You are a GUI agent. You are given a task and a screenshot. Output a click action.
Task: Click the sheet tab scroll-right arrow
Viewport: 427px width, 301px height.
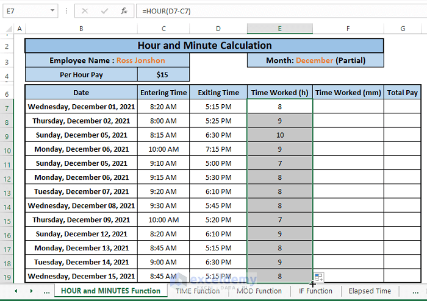31,291
